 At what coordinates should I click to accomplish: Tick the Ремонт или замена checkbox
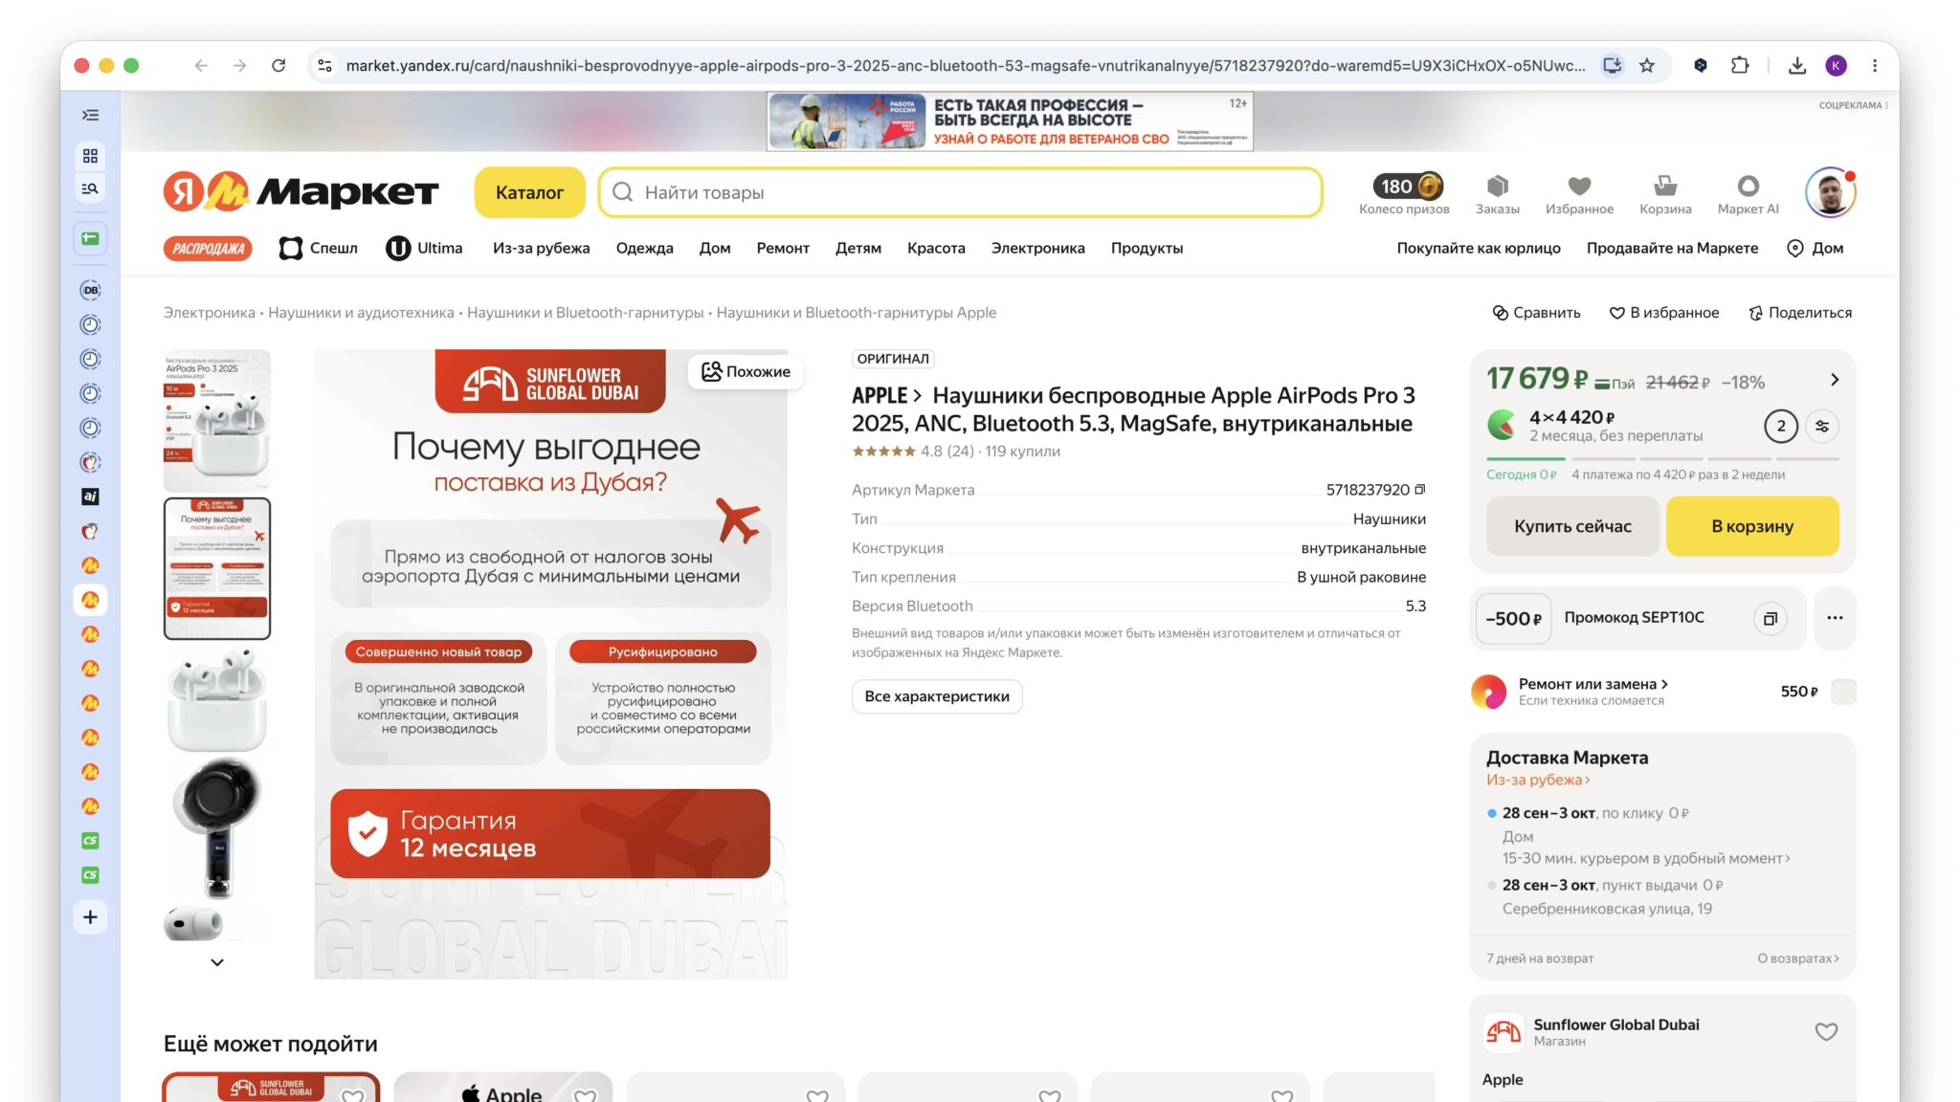click(x=1842, y=692)
